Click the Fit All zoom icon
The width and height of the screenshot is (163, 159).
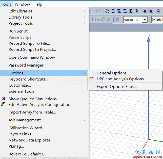point(159,11)
